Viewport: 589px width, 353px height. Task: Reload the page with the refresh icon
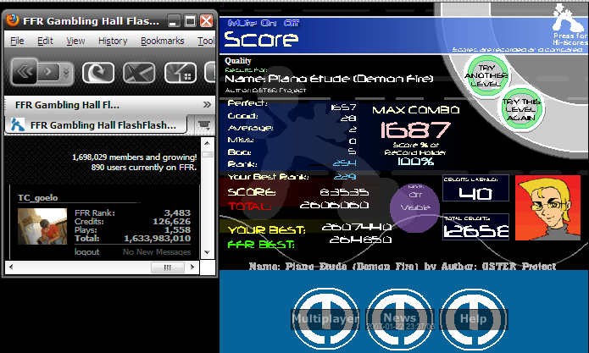pyautogui.click(x=98, y=72)
